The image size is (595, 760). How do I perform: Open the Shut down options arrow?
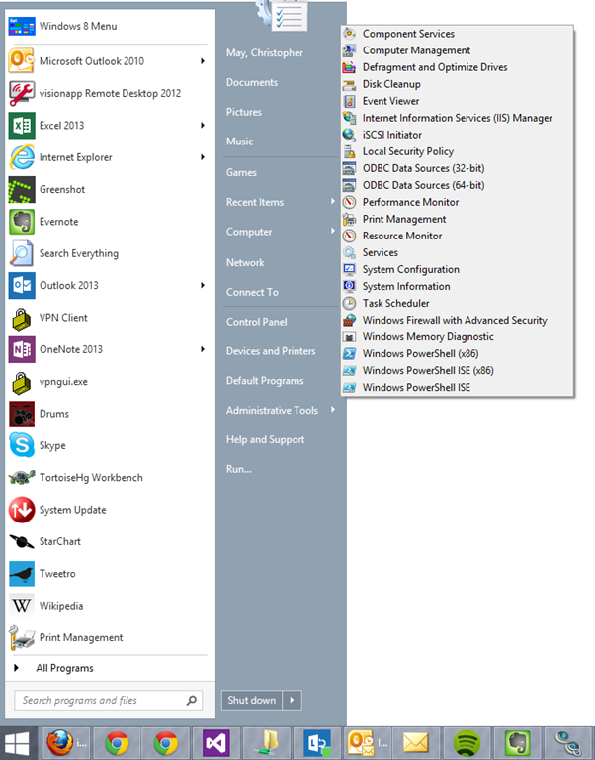(x=292, y=700)
